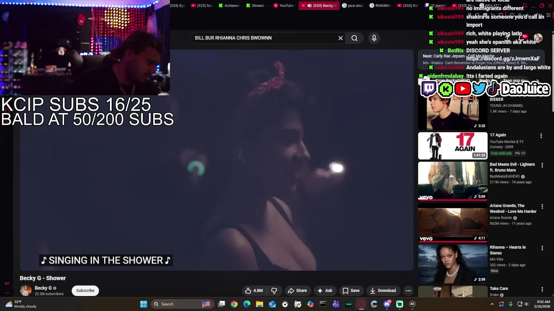
Task: Open Terminal from taskbar
Action: [323, 304]
